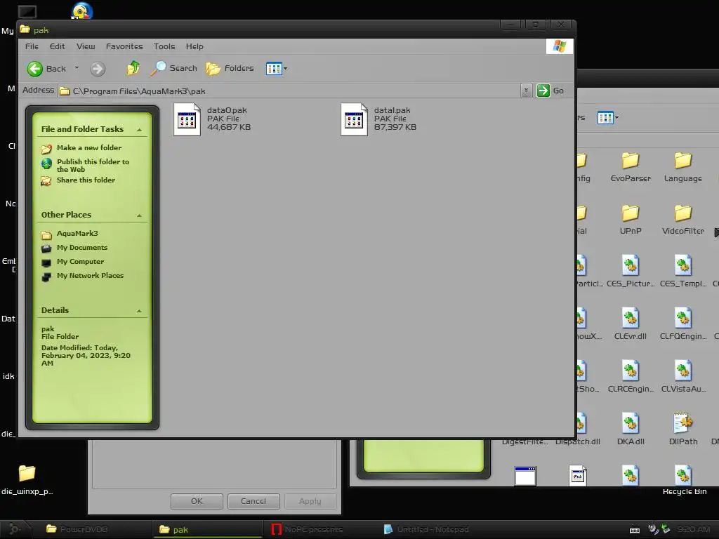Image resolution: width=719 pixels, height=539 pixels.
Task: Click Share this folder
Action: pyautogui.click(x=86, y=180)
